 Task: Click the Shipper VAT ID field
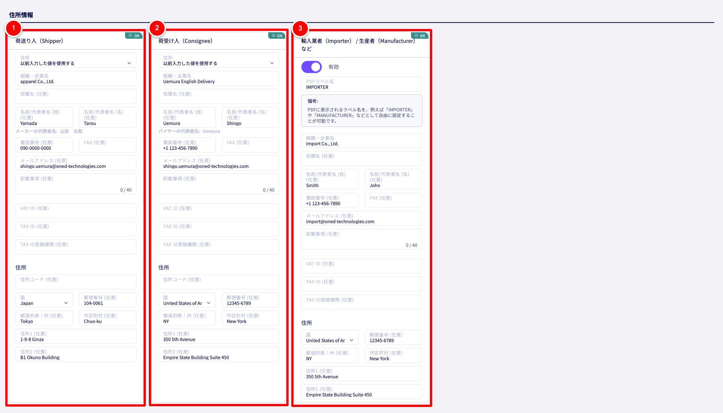[76, 211]
